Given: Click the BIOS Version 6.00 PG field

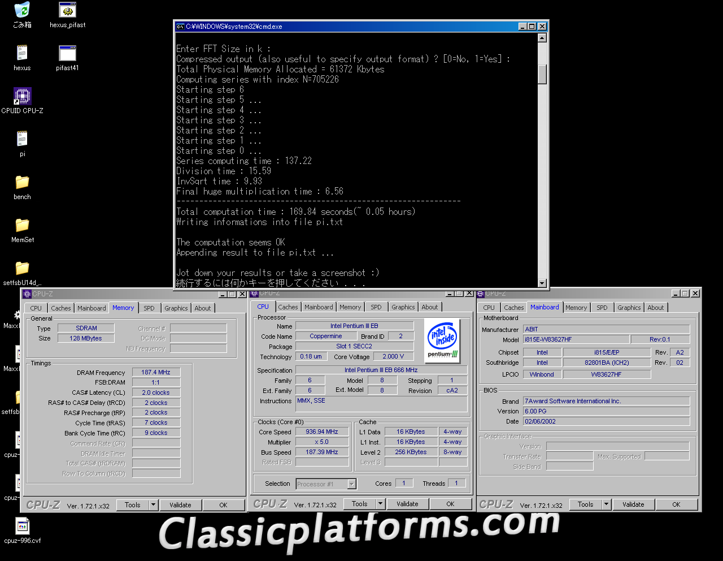Looking at the screenshot, I should (607, 411).
